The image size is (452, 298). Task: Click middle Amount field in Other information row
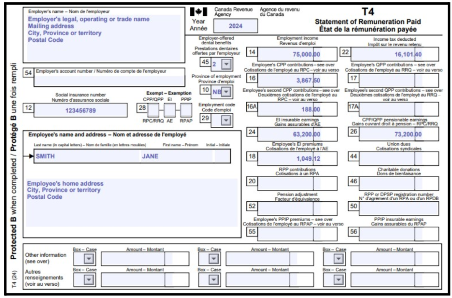[x=270, y=259]
